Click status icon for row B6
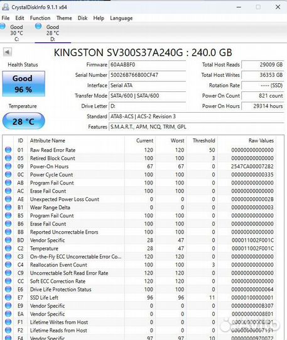 coord(8,224)
